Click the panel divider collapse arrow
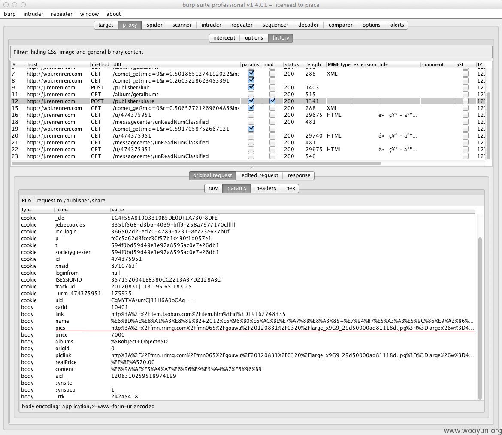 tap(251, 168)
